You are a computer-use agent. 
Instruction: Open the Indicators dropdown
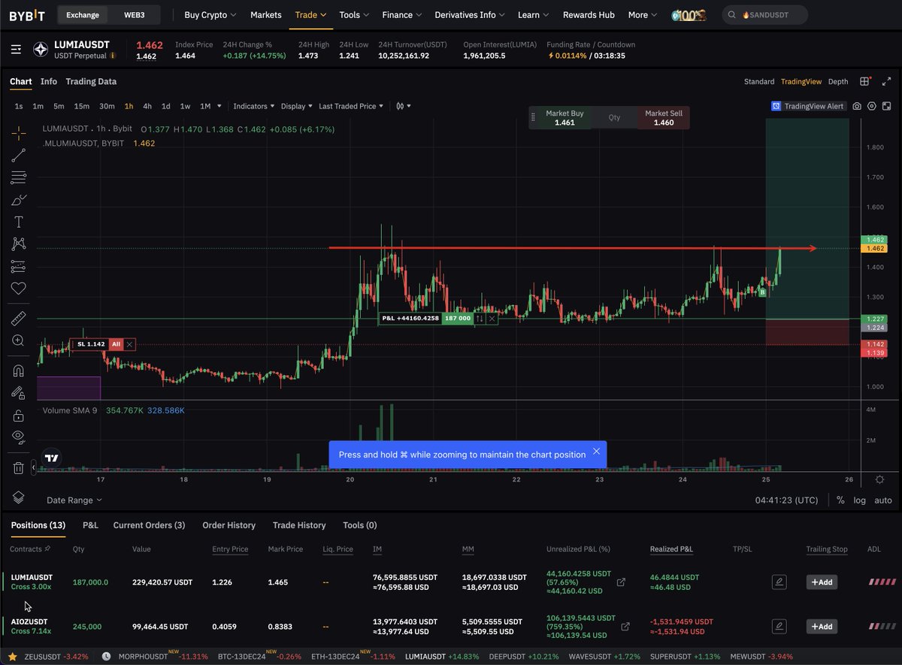(253, 106)
